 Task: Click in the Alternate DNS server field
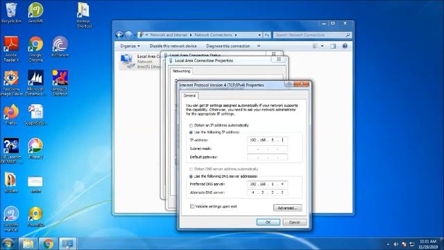(x=267, y=192)
